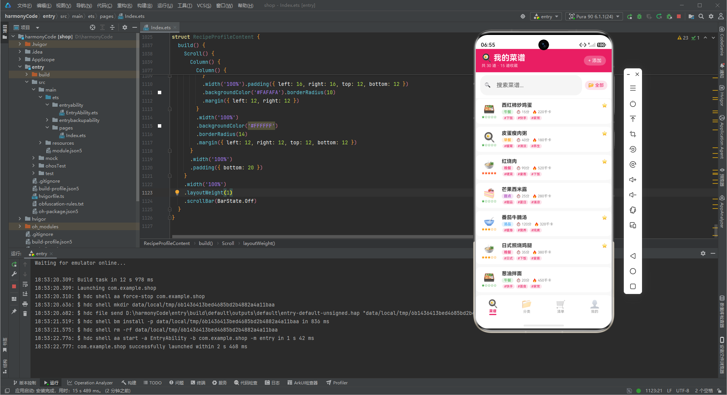
Task: Go to the 分类 tab in the phone app
Action: tap(527, 307)
